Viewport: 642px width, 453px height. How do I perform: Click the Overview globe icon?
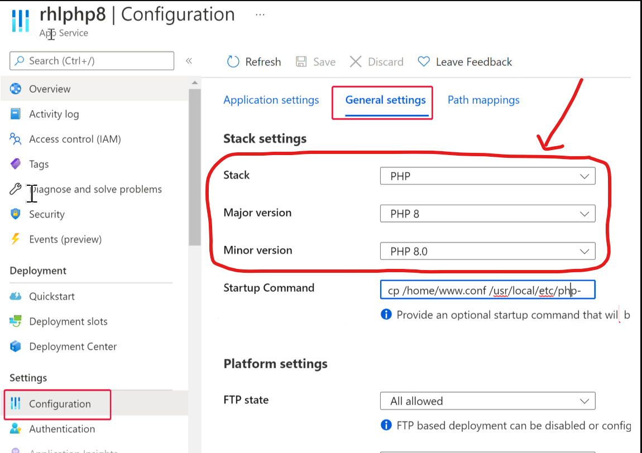pyautogui.click(x=16, y=89)
